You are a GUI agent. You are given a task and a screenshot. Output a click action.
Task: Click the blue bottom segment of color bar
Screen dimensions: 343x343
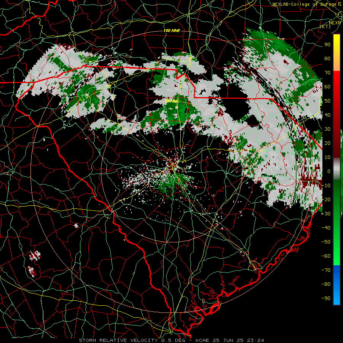(337, 285)
